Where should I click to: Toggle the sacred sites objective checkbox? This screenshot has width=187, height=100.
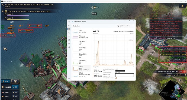pyautogui.click(x=6, y=11)
